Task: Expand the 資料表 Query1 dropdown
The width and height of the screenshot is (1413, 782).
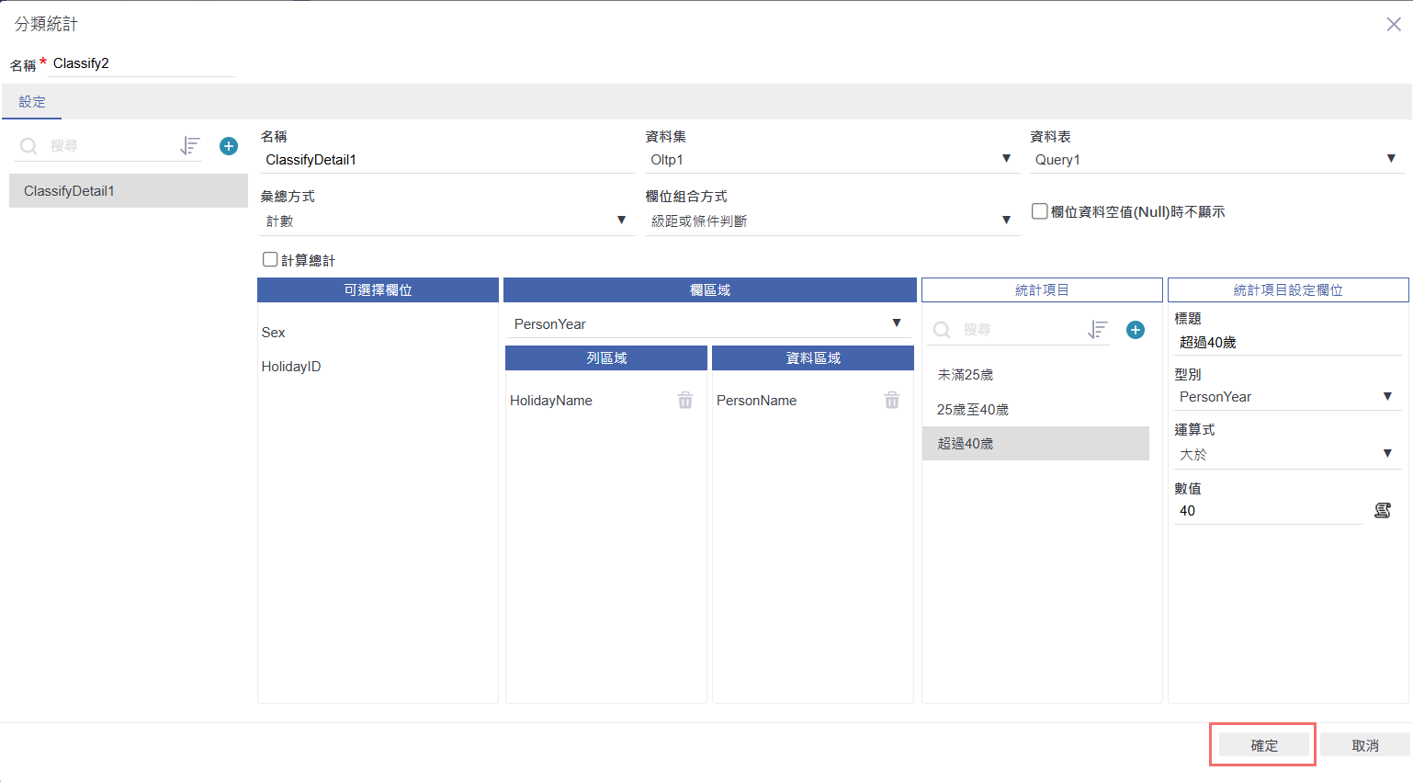Action: tap(1215, 160)
